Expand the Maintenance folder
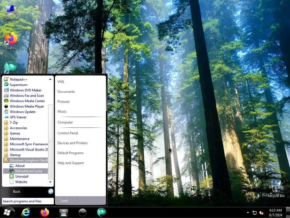The width and height of the screenshot is (290, 218). coord(25,139)
